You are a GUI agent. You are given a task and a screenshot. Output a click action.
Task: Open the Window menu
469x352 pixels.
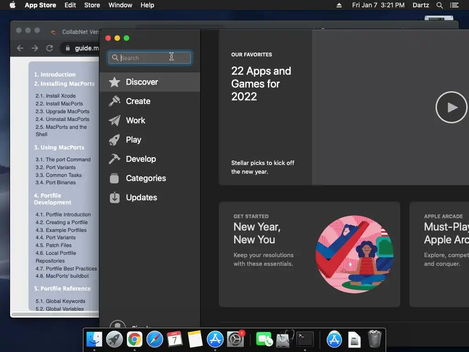120,5
